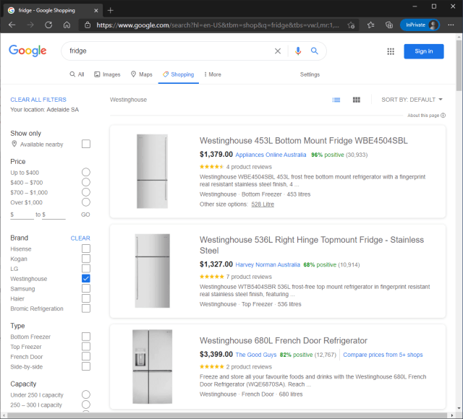Visit Harvey Norman Australia store link

(x=268, y=265)
